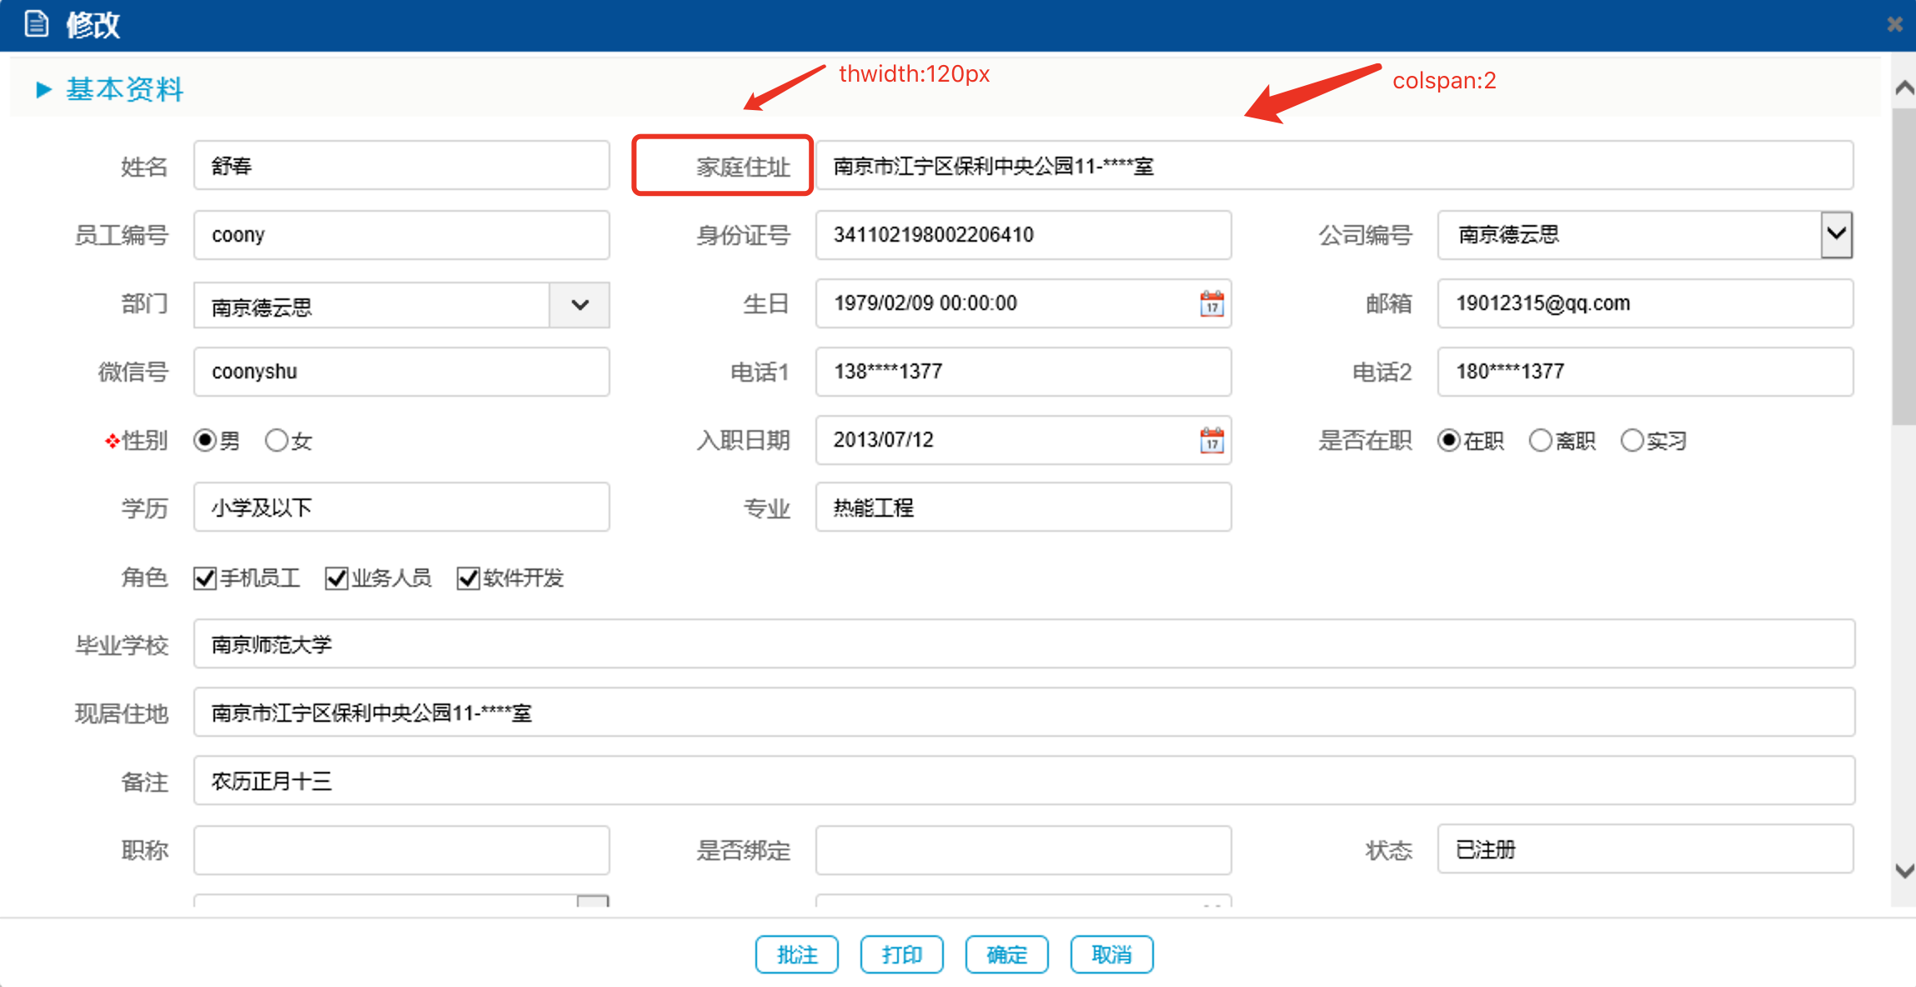
Task: Choose the 离职 employment status option
Action: pos(1540,440)
